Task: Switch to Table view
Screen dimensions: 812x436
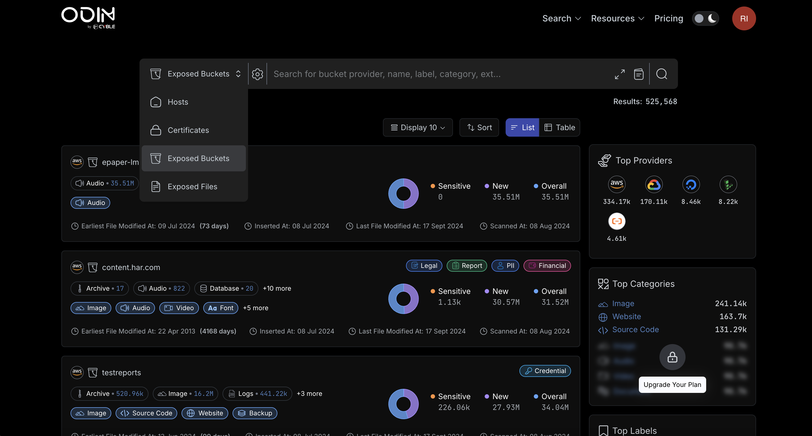Action: click(560, 127)
